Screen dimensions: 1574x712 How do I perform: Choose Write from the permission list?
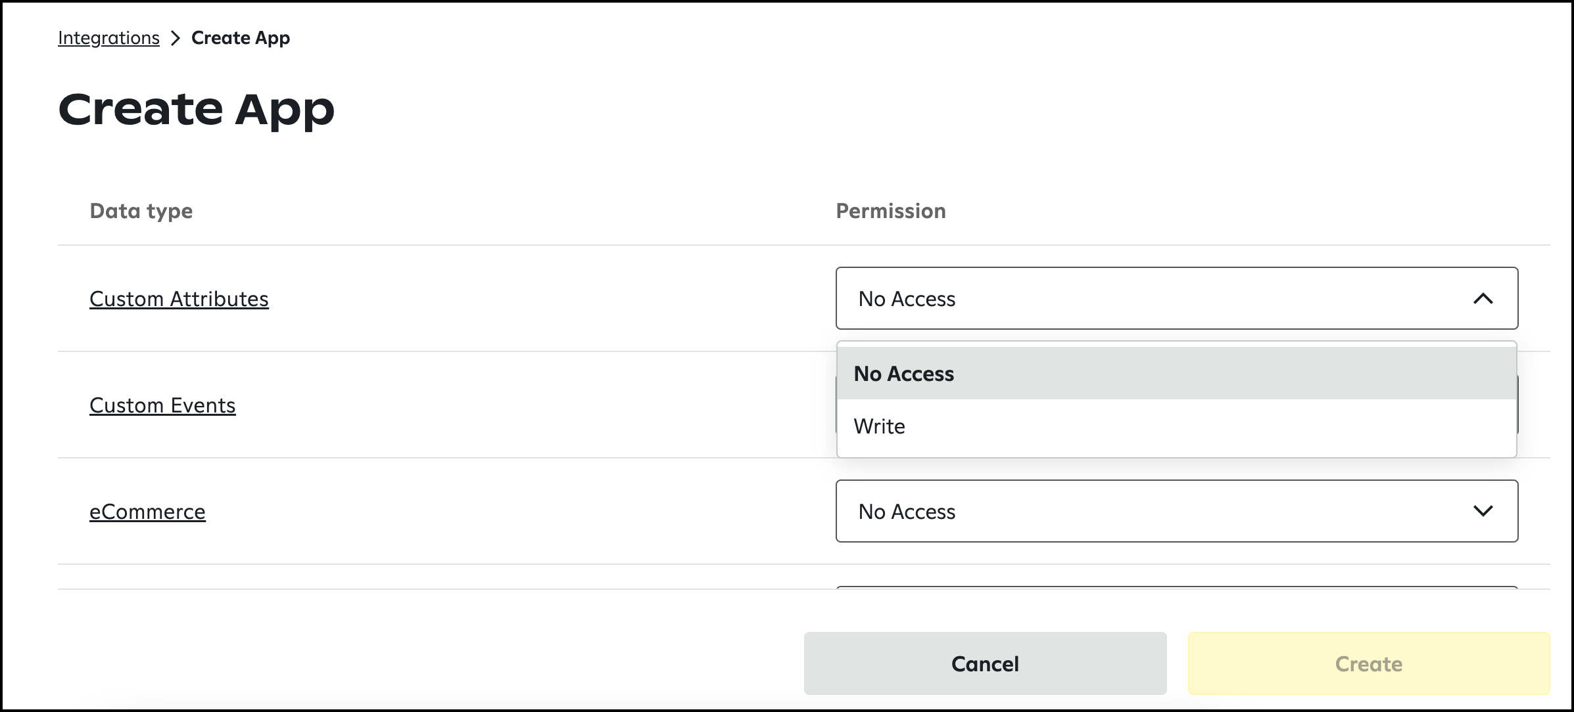1177,426
